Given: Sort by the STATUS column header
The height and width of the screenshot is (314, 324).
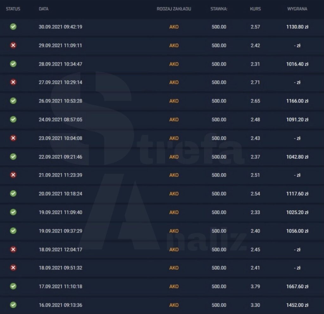Looking at the screenshot, I should 13,9.
